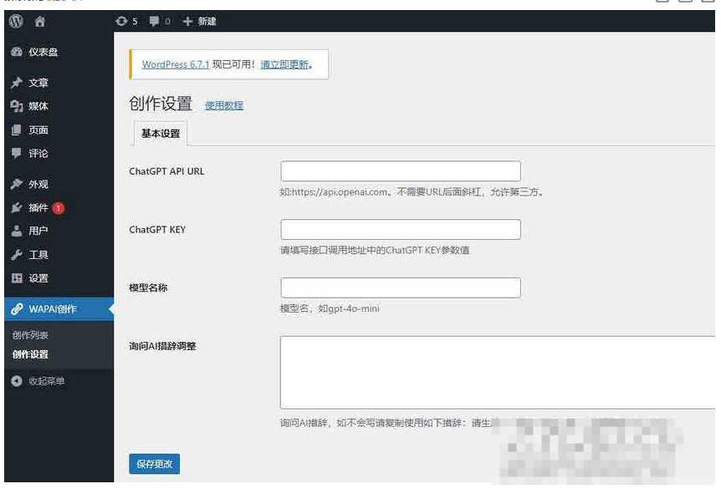This screenshot has height=499, width=721.
Task: Click the WAPAI创作 link icon
Action: tap(17, 308)
